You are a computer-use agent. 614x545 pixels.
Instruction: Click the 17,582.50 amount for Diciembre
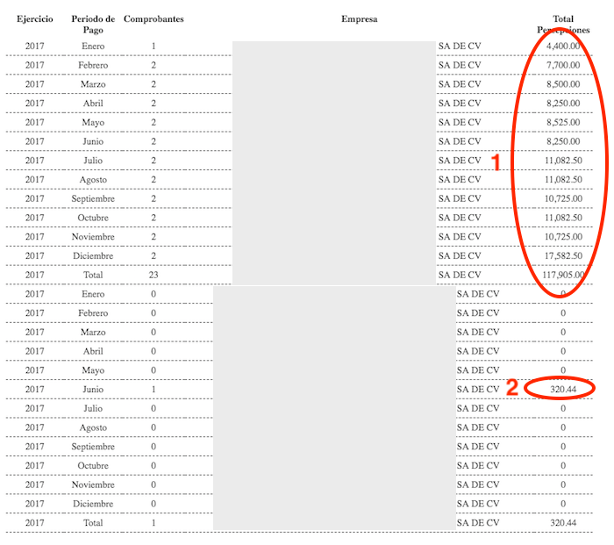563,256
